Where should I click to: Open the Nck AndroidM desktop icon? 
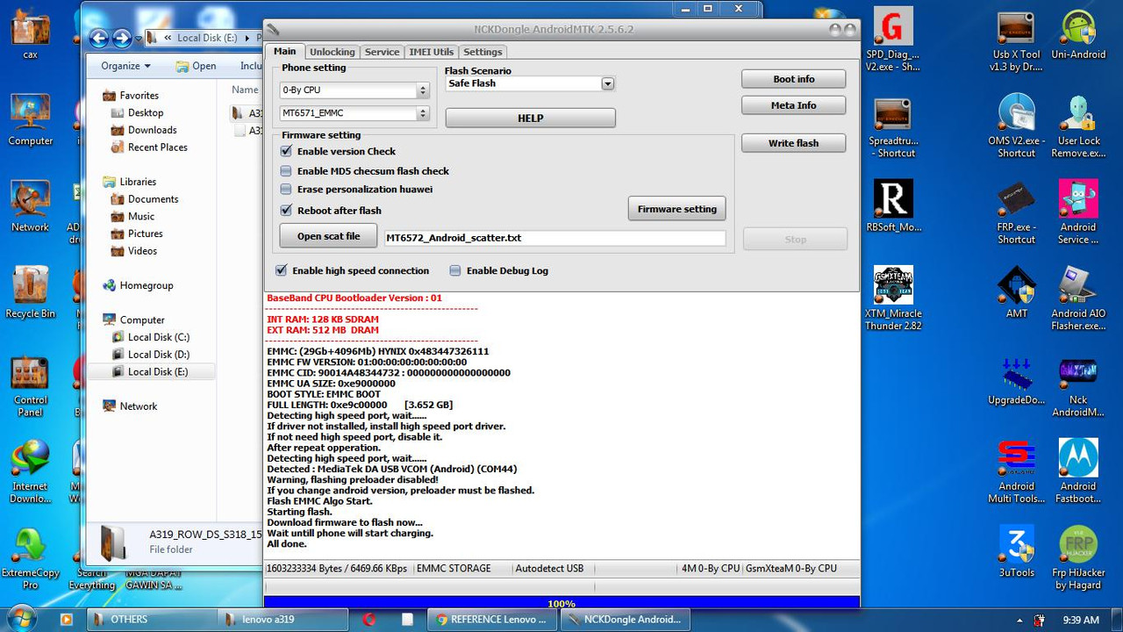[1078, 388]
